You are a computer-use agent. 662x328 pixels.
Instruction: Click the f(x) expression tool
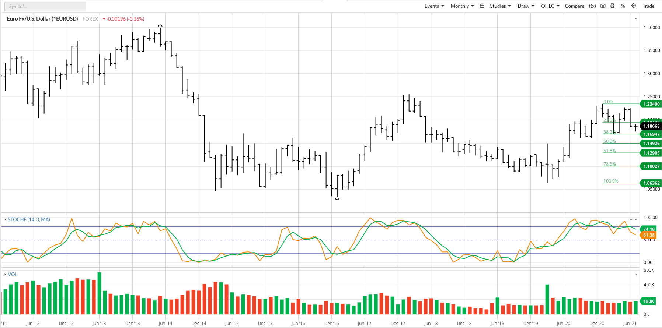coord(592,6)
